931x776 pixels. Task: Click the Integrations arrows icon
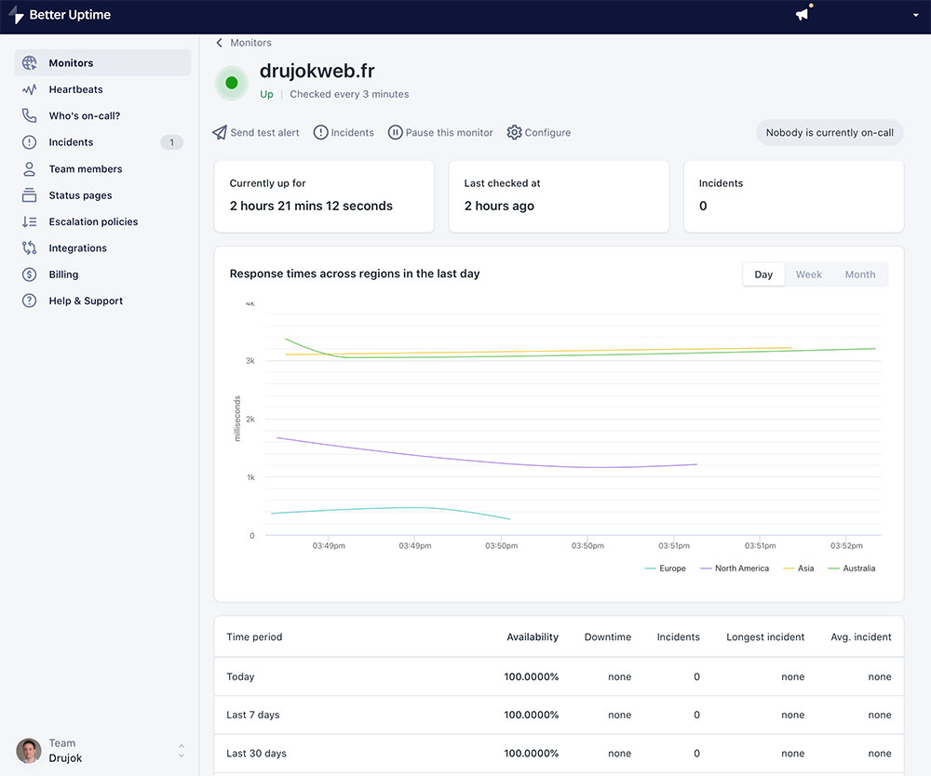point(29,248)
